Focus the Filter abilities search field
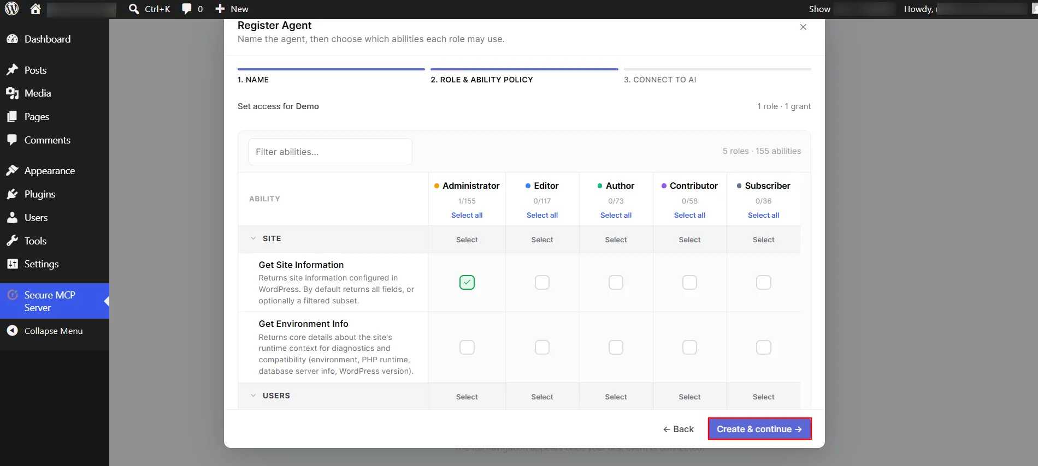Screen dimensions: 1038x466 [330, 152]
